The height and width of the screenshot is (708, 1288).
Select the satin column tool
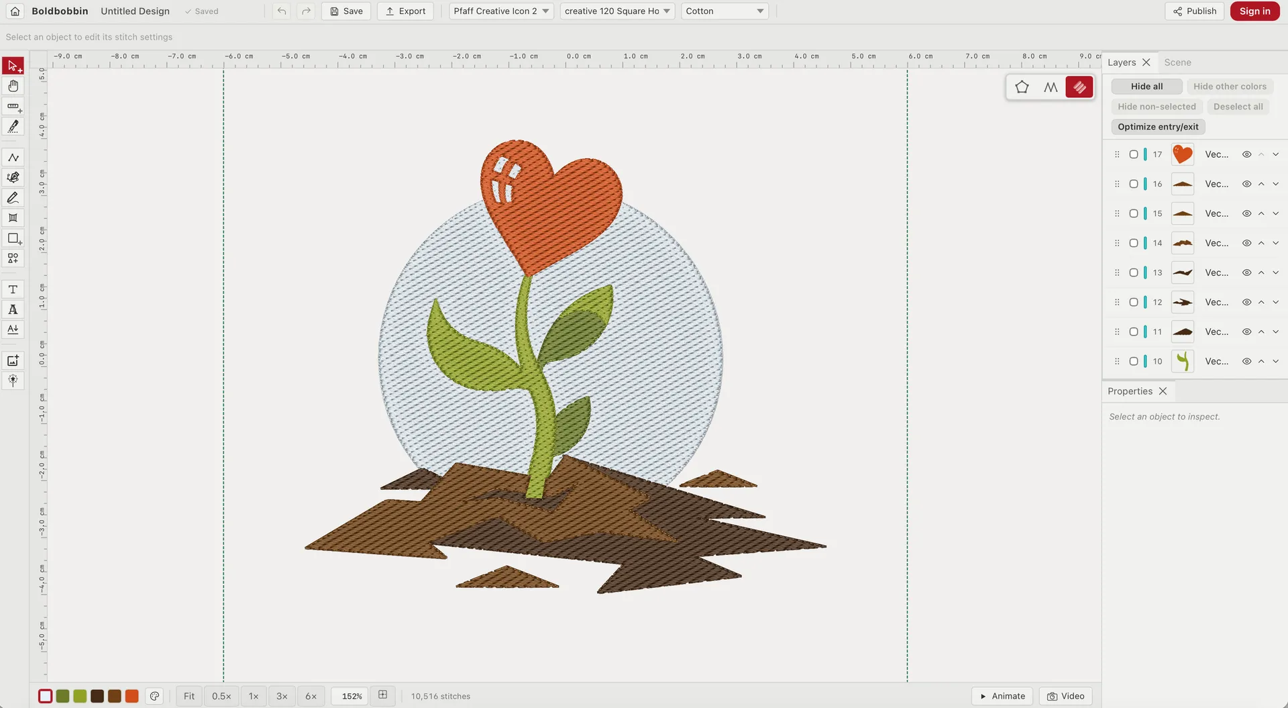point(13,217)
